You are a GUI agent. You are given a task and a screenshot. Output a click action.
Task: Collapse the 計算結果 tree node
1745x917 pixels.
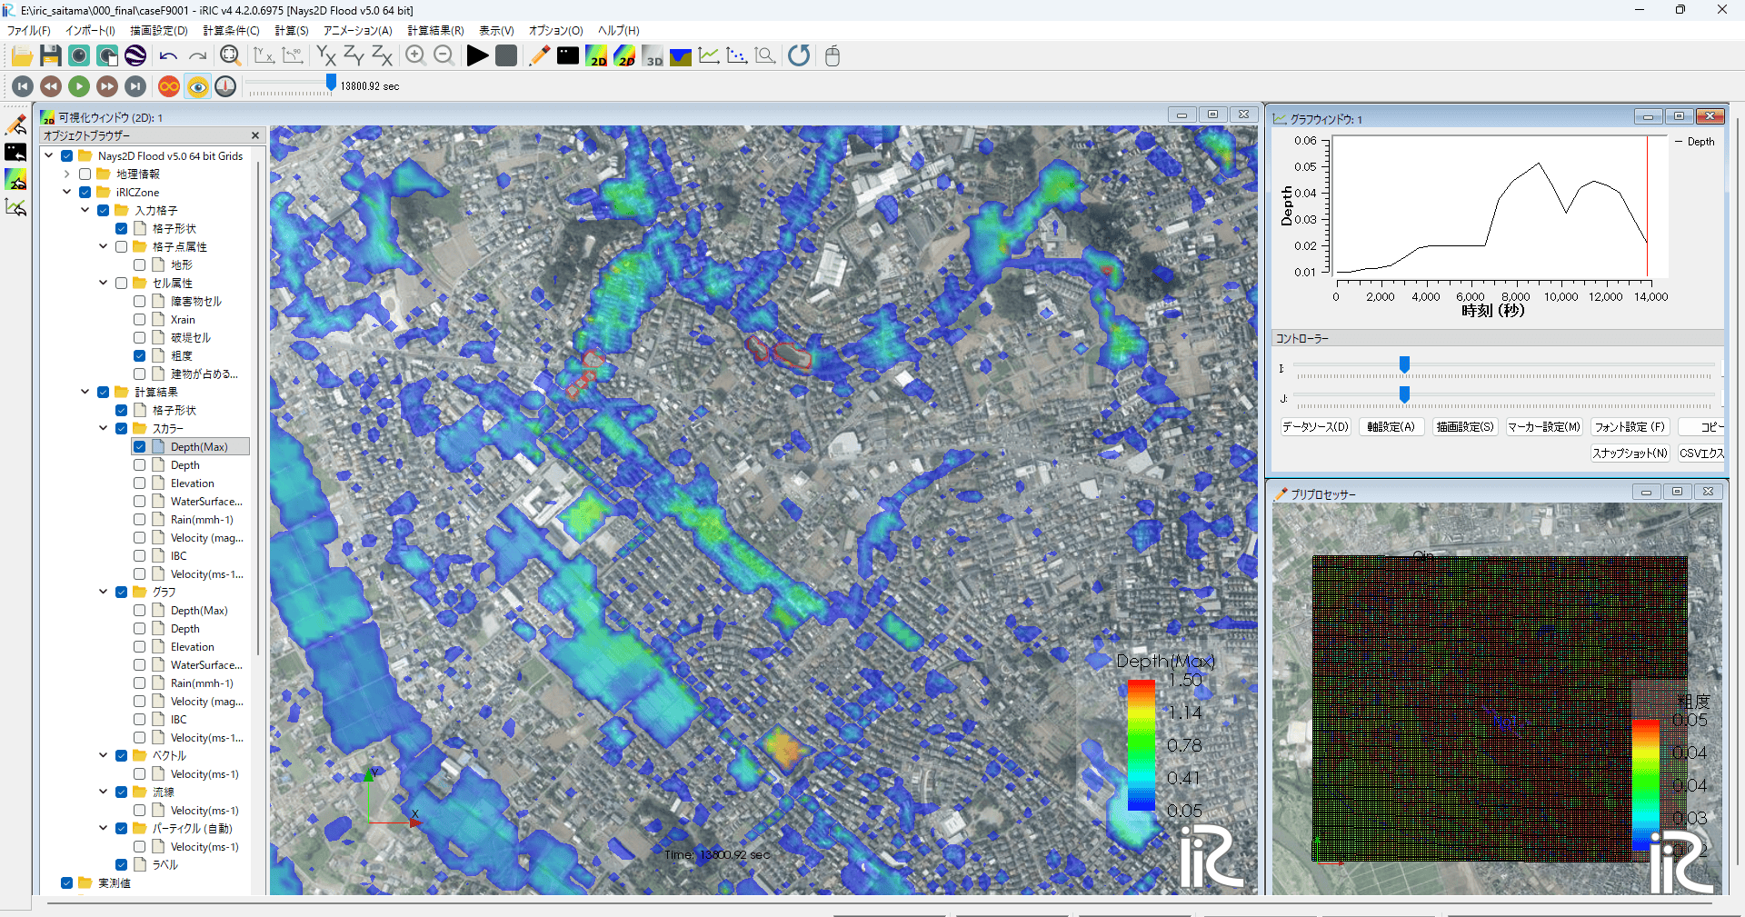pos(85,393)
